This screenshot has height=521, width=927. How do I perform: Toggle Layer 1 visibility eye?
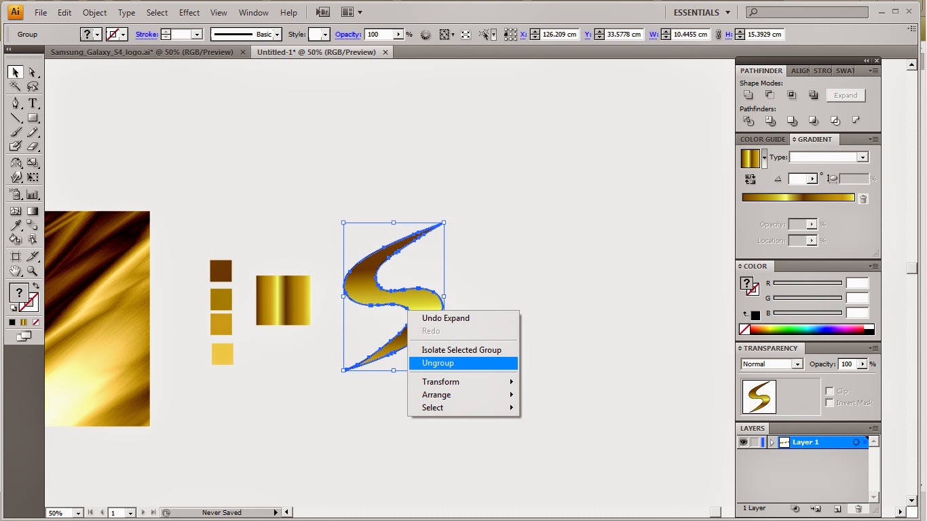743,442
